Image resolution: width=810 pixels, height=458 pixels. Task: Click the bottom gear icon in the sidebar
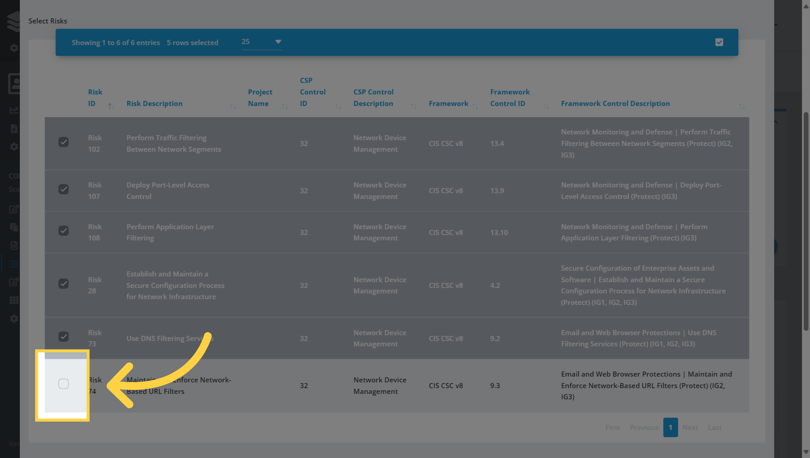14,318
